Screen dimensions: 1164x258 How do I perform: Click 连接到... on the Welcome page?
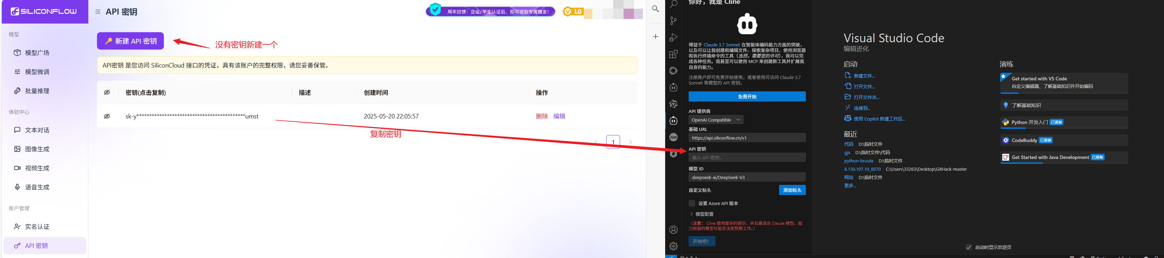pyautogui.click(x=857, y=108)
